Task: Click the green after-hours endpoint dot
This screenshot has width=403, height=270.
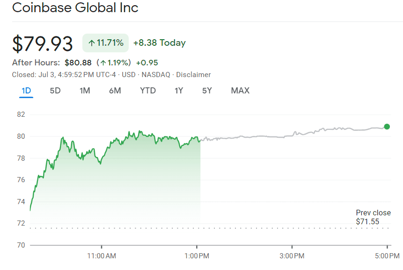Action: [x=387, y=127]
